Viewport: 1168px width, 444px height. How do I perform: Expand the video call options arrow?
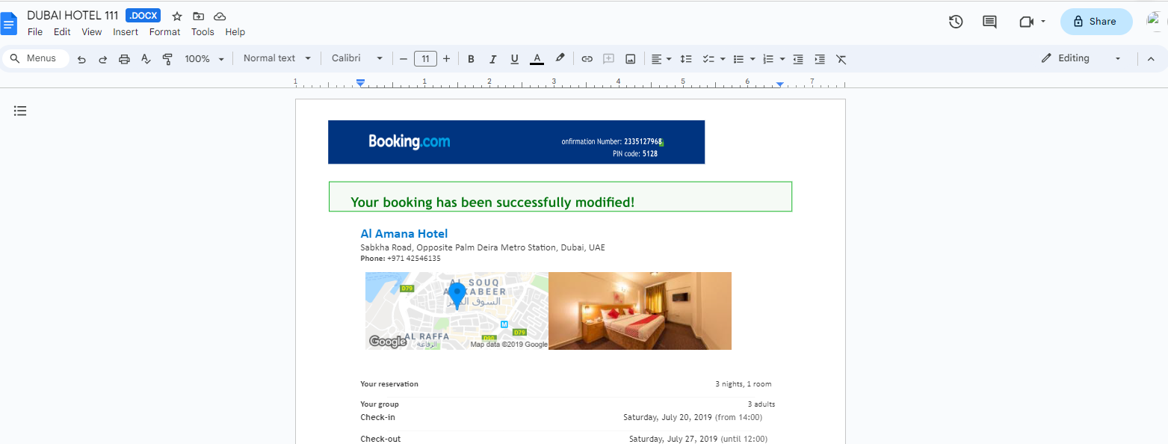point(1043,22)
